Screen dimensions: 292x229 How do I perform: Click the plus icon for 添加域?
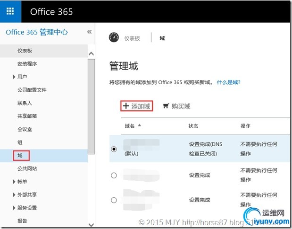coord(126,106)
